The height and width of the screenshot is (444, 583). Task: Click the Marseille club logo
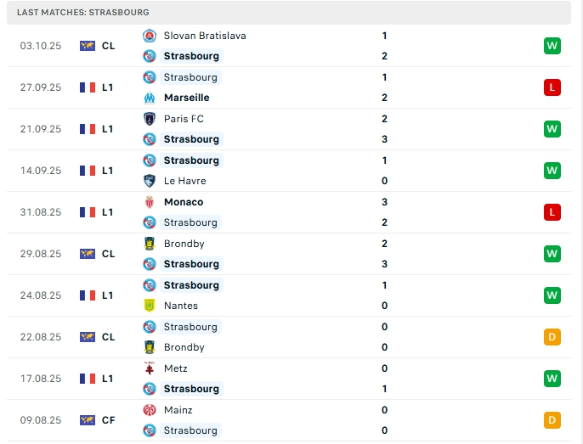(150, 98)
